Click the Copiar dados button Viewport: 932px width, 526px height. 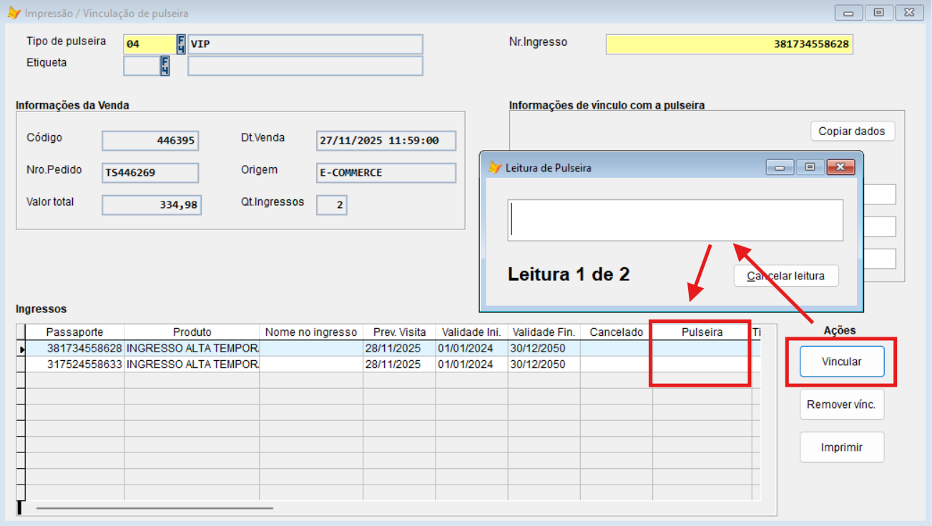(851, 131)
